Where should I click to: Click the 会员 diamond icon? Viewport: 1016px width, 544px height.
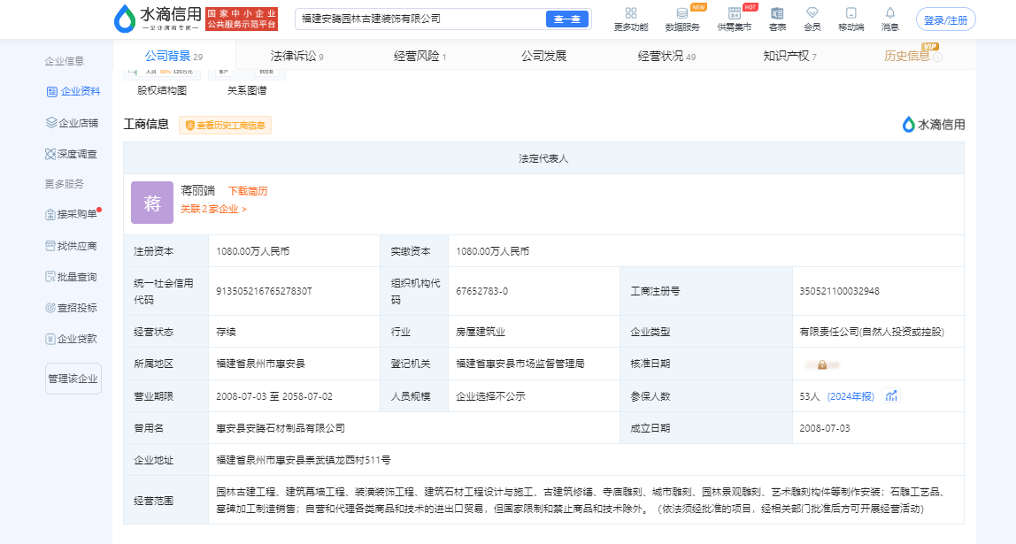(x=812, y=13)
